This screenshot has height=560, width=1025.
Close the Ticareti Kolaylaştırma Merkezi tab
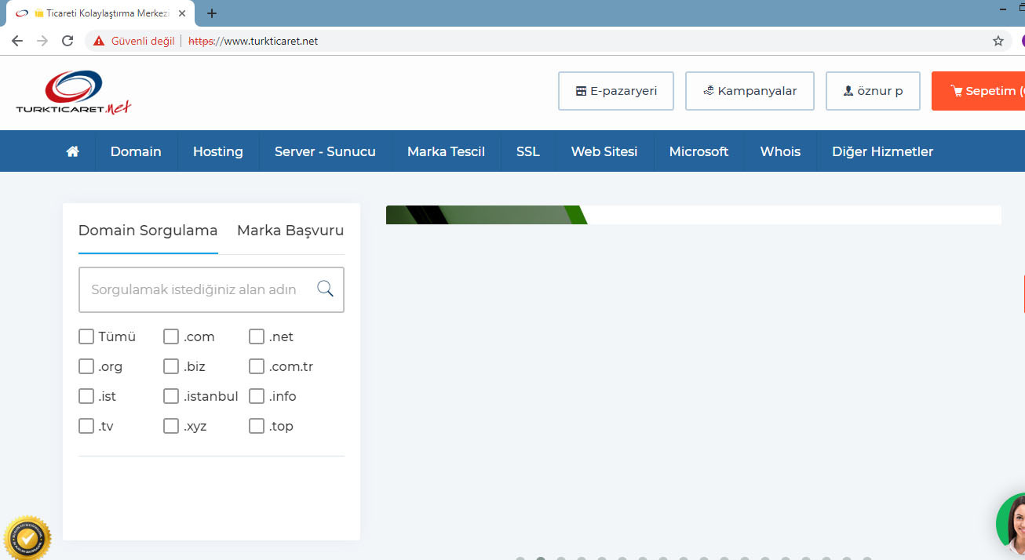pos(182,13)
